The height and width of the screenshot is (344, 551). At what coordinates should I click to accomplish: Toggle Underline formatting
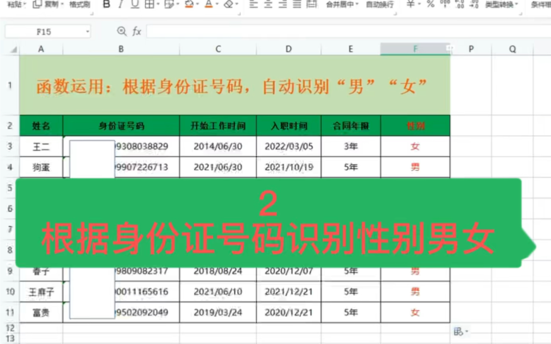click(134, 4)
